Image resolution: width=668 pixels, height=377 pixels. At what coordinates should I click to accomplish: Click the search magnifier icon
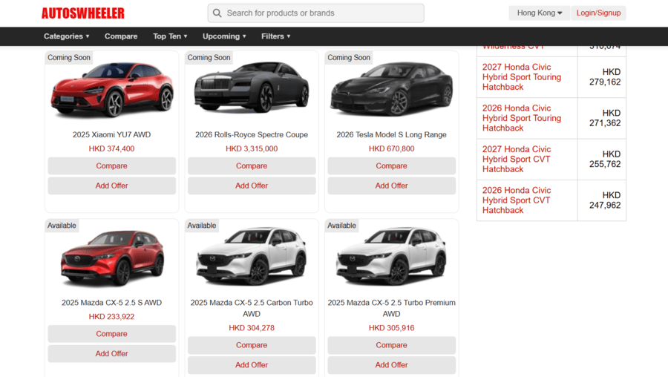click(217, 13)
